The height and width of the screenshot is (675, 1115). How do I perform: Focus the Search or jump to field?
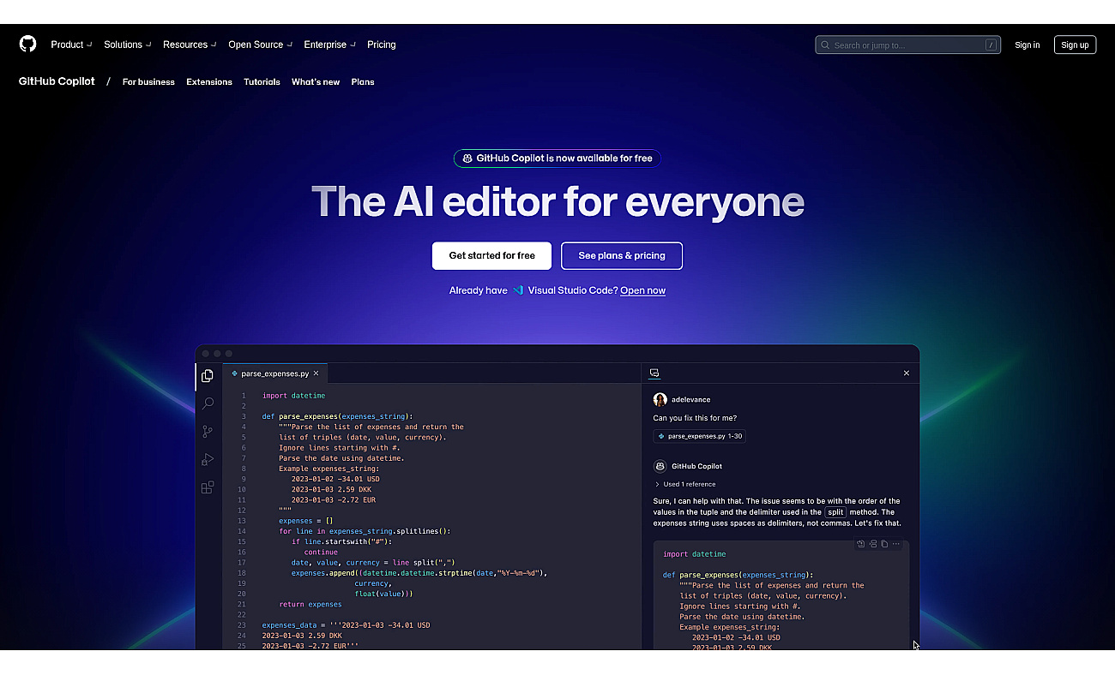[x=908, y=45]
